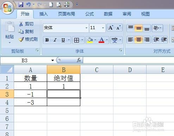Open the 字体 dialog launcher
174x136 pixels.
click(x=120, y=50)
